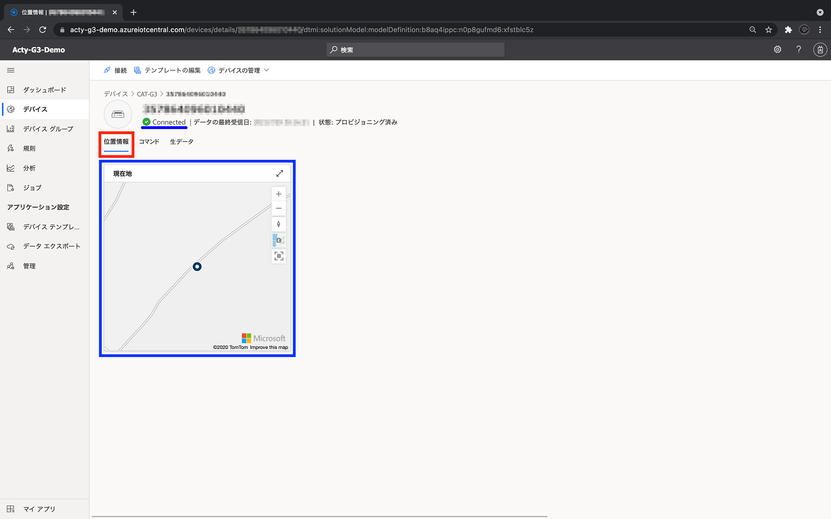
Task: Open the browser extensions puzzle icon
Action: click(788, 30)
